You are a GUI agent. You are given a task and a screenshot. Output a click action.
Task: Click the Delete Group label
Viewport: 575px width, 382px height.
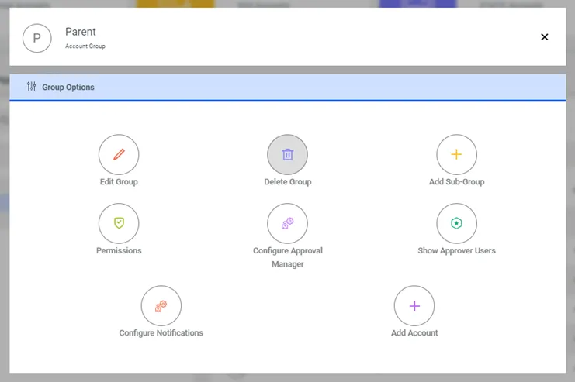point(288,182)
